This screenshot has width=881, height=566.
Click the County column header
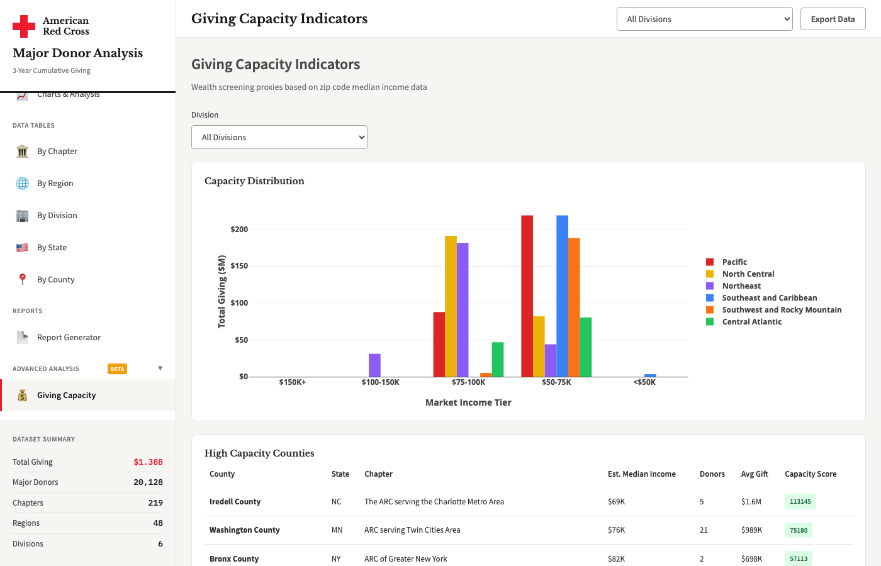tap(222, 474)
